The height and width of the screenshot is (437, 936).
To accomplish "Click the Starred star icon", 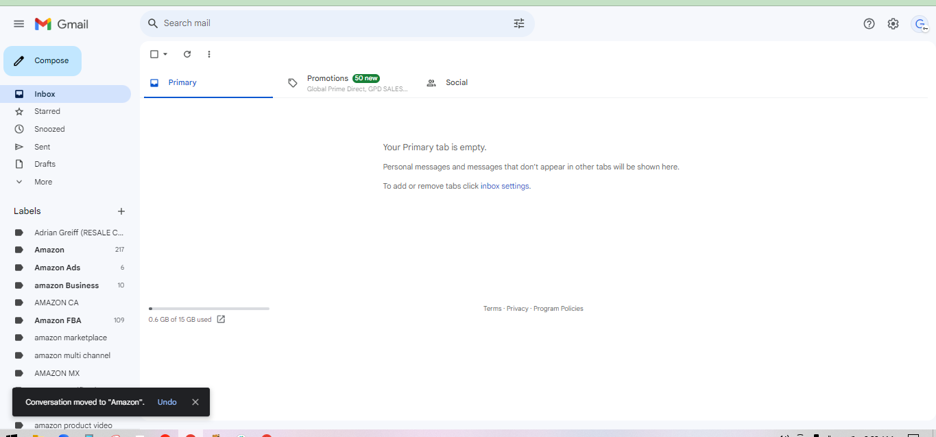I will [19, 111].
